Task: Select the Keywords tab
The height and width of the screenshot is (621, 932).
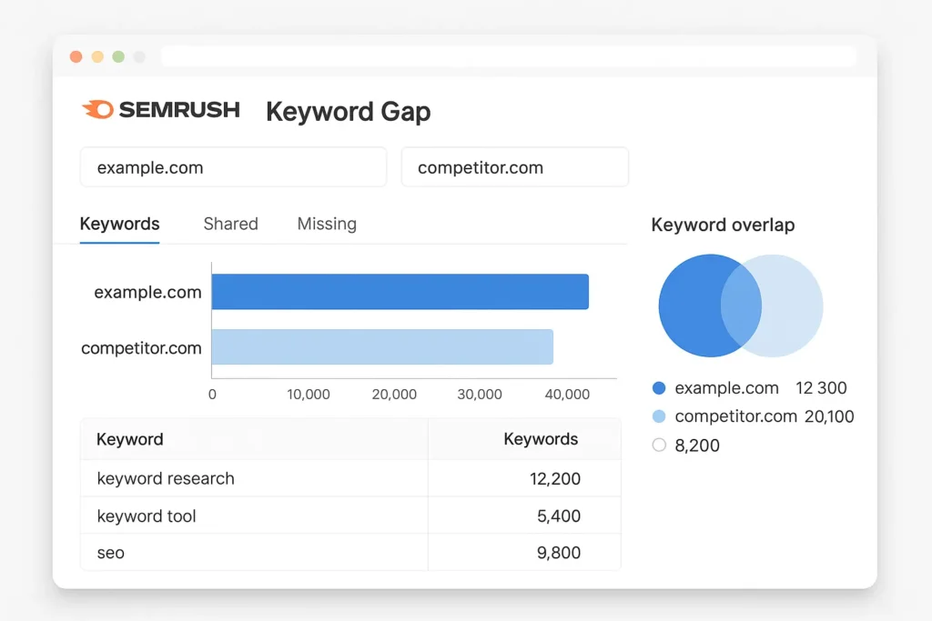Action: (x=119, y=224)
